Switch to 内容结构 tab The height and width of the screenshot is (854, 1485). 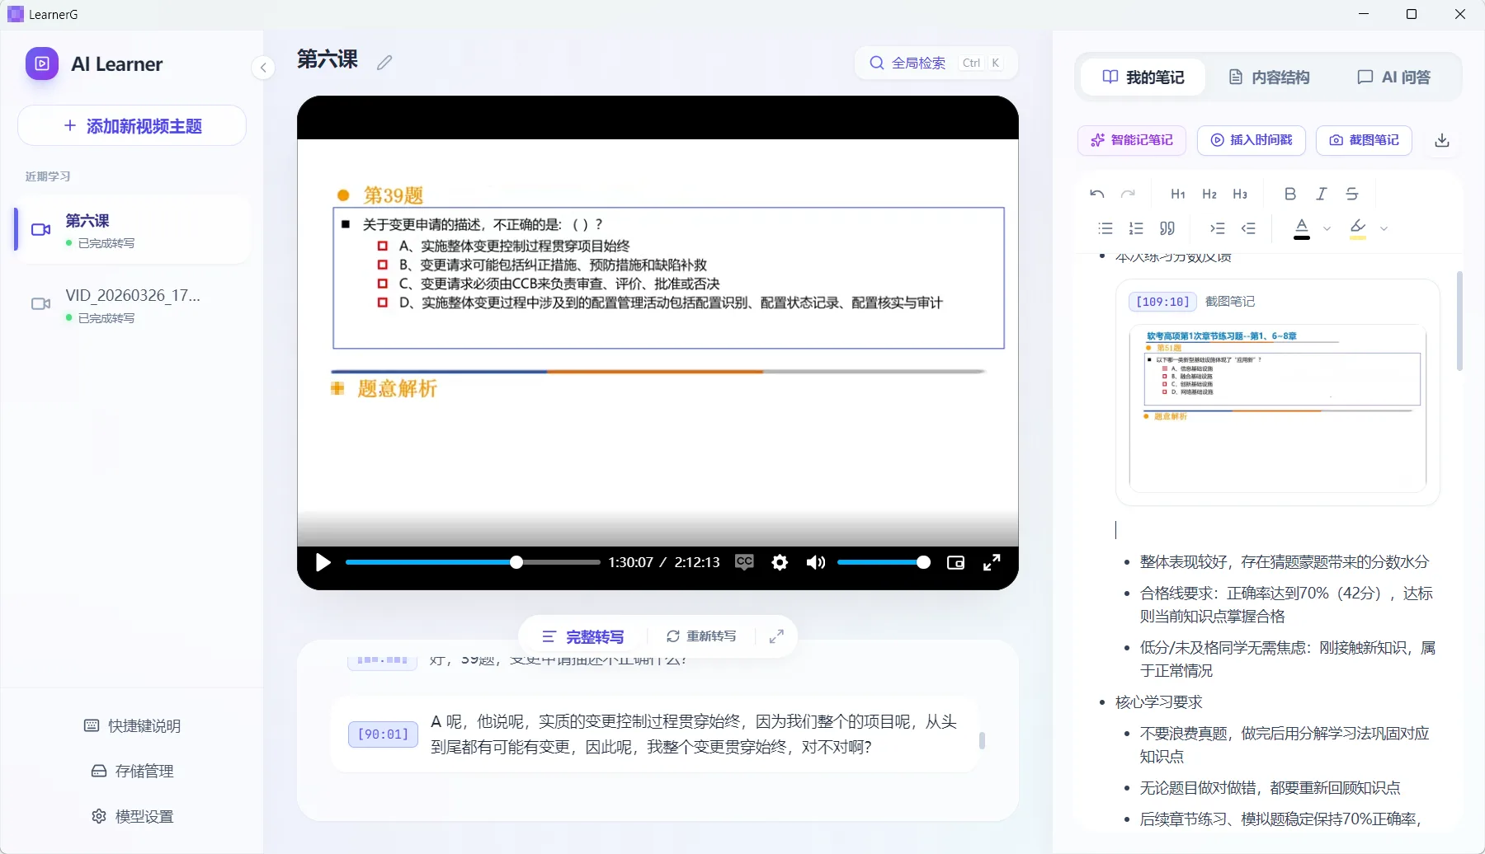[x=1269, y=77]
